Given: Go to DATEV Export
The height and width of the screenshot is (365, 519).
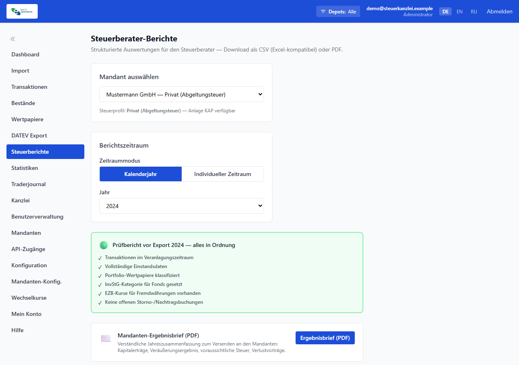Looking at the screenshot, I should (x=45, y=135).
